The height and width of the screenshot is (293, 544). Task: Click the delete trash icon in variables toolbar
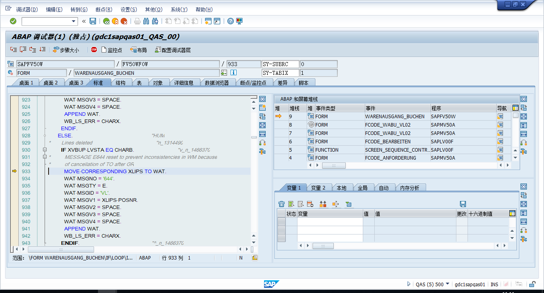(x=282, y=204)
